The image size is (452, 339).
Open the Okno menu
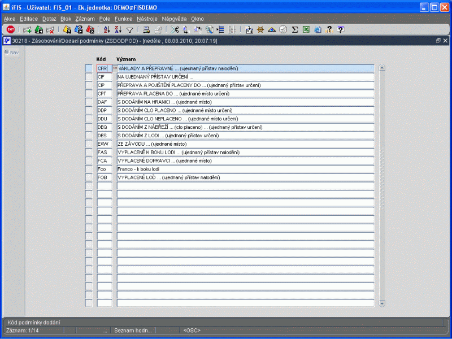[x=197, y=19]
